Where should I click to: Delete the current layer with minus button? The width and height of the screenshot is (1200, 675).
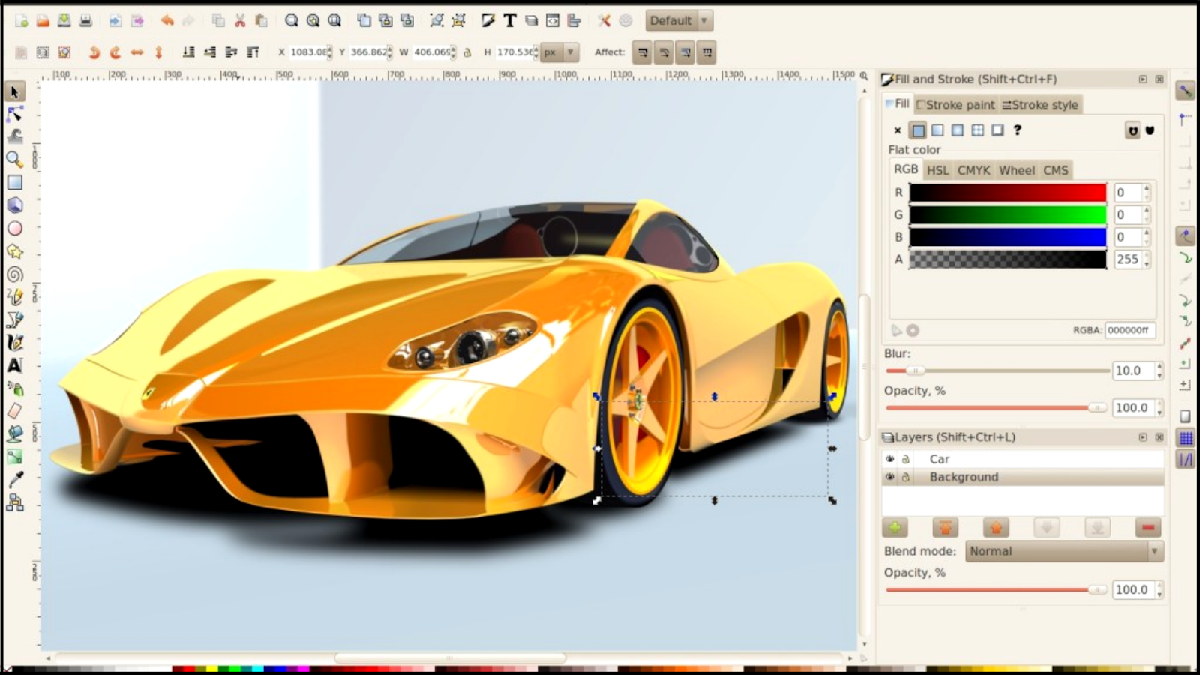[1147, 528]
